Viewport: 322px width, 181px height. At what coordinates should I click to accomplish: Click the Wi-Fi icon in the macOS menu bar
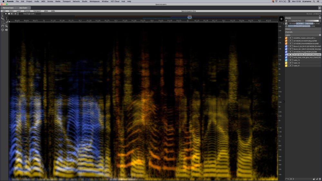(x=276, y=1)
